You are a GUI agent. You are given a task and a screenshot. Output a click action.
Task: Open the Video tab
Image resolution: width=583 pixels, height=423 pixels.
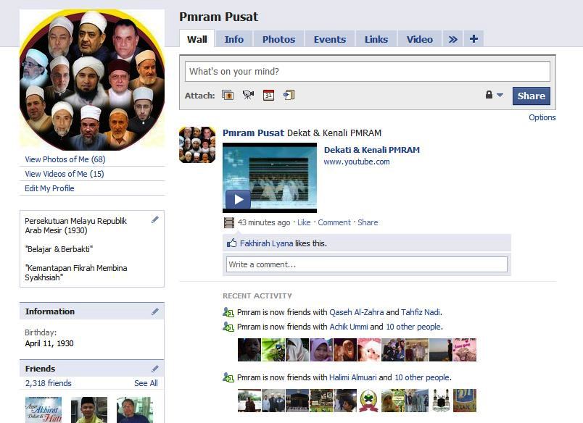click(419, 39)
